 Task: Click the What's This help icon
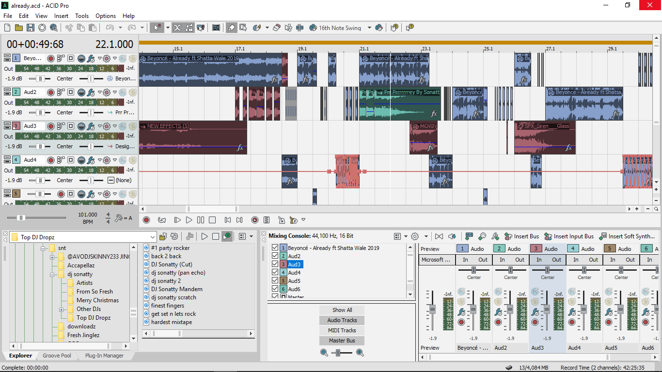(410, 28)
